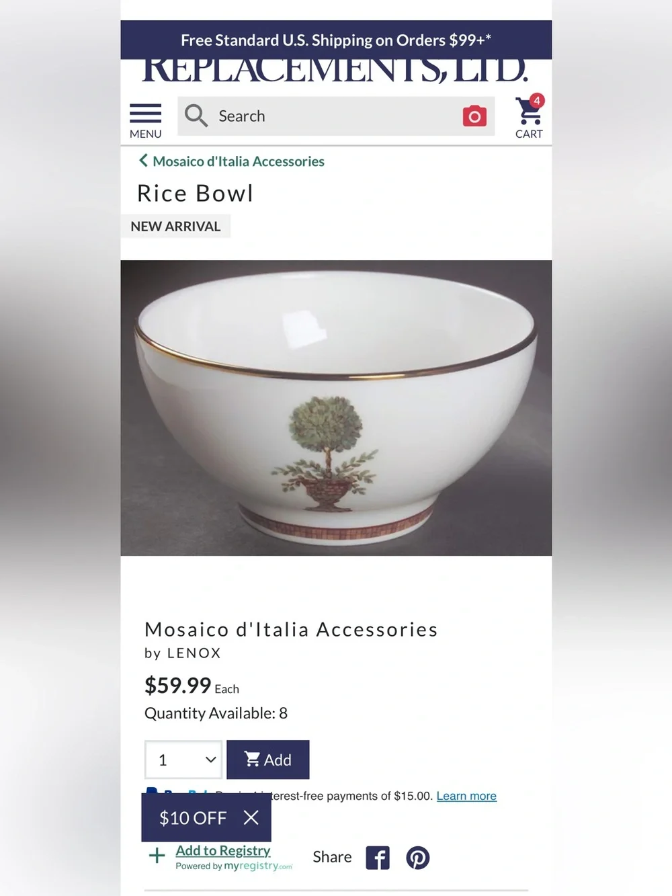Viewport: 672px width, 896px height.
Task: Share on Facebook icon
Action: 378,858
